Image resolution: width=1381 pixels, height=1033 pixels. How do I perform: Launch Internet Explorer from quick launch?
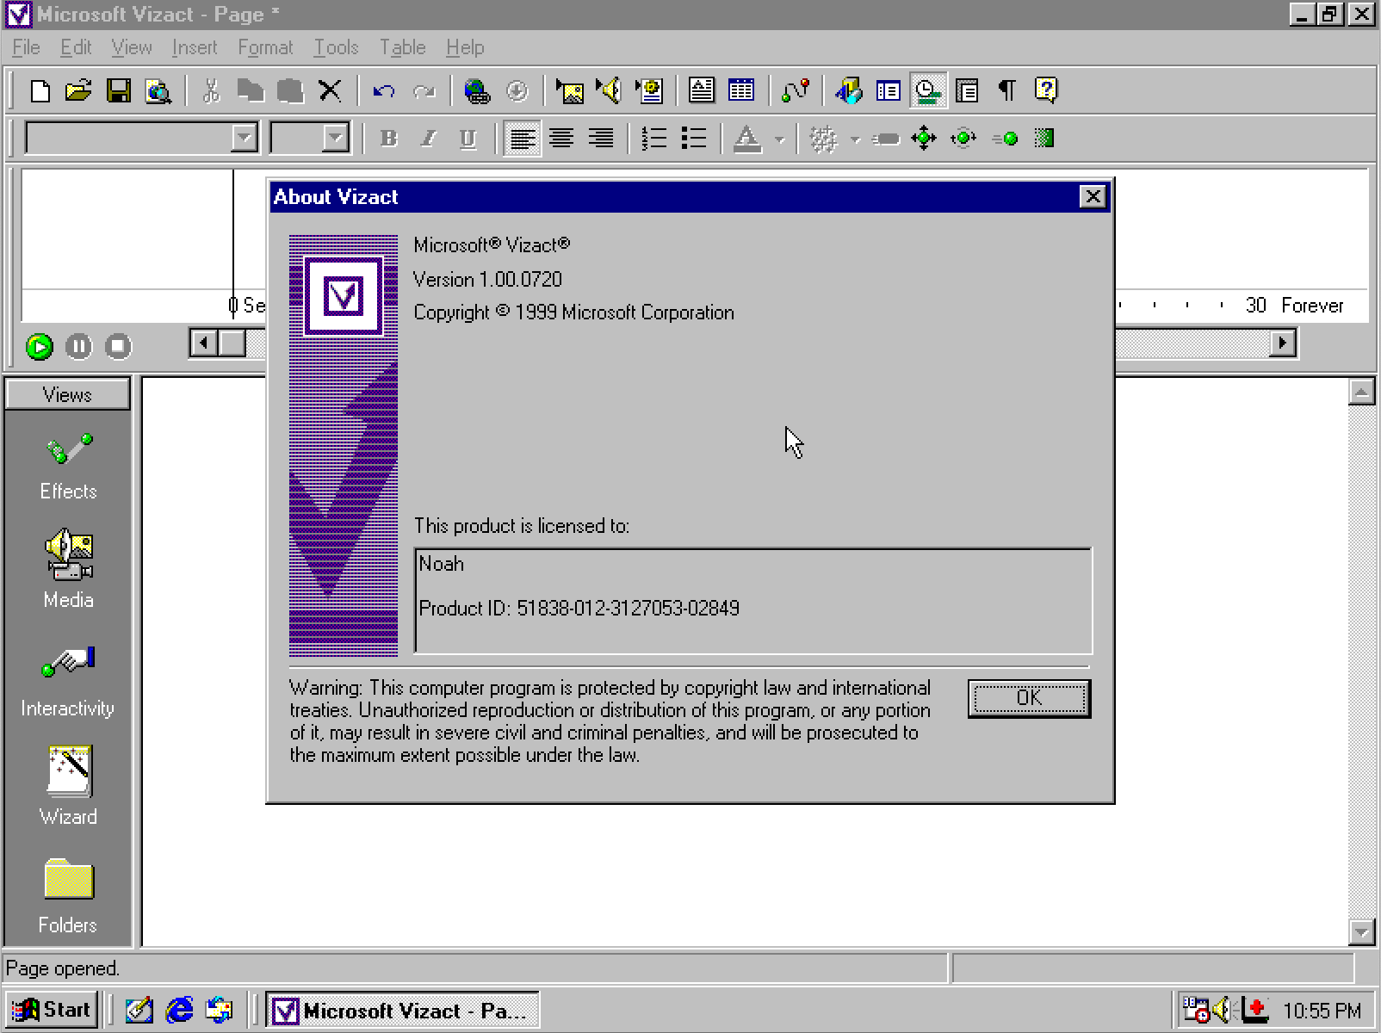point(179,1010)
